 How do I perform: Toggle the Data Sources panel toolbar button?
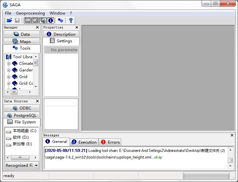[x=43, y=20]
